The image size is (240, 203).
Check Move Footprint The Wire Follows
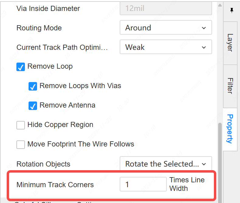(21, 145)
